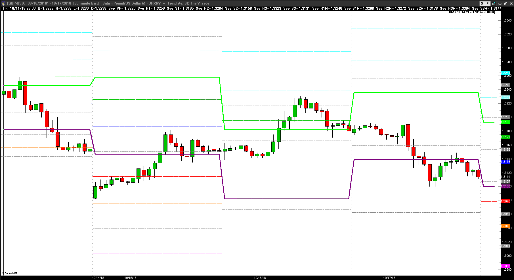
Task: Click the 1.3280 price axis label
Action: [507, 62]
